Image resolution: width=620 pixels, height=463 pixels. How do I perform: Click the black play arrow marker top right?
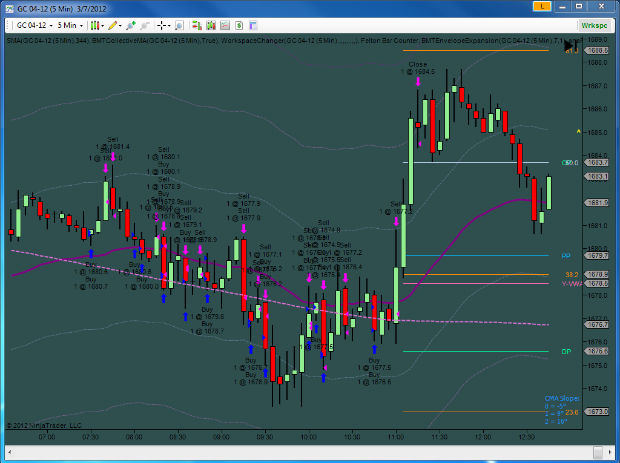[570, 45]
